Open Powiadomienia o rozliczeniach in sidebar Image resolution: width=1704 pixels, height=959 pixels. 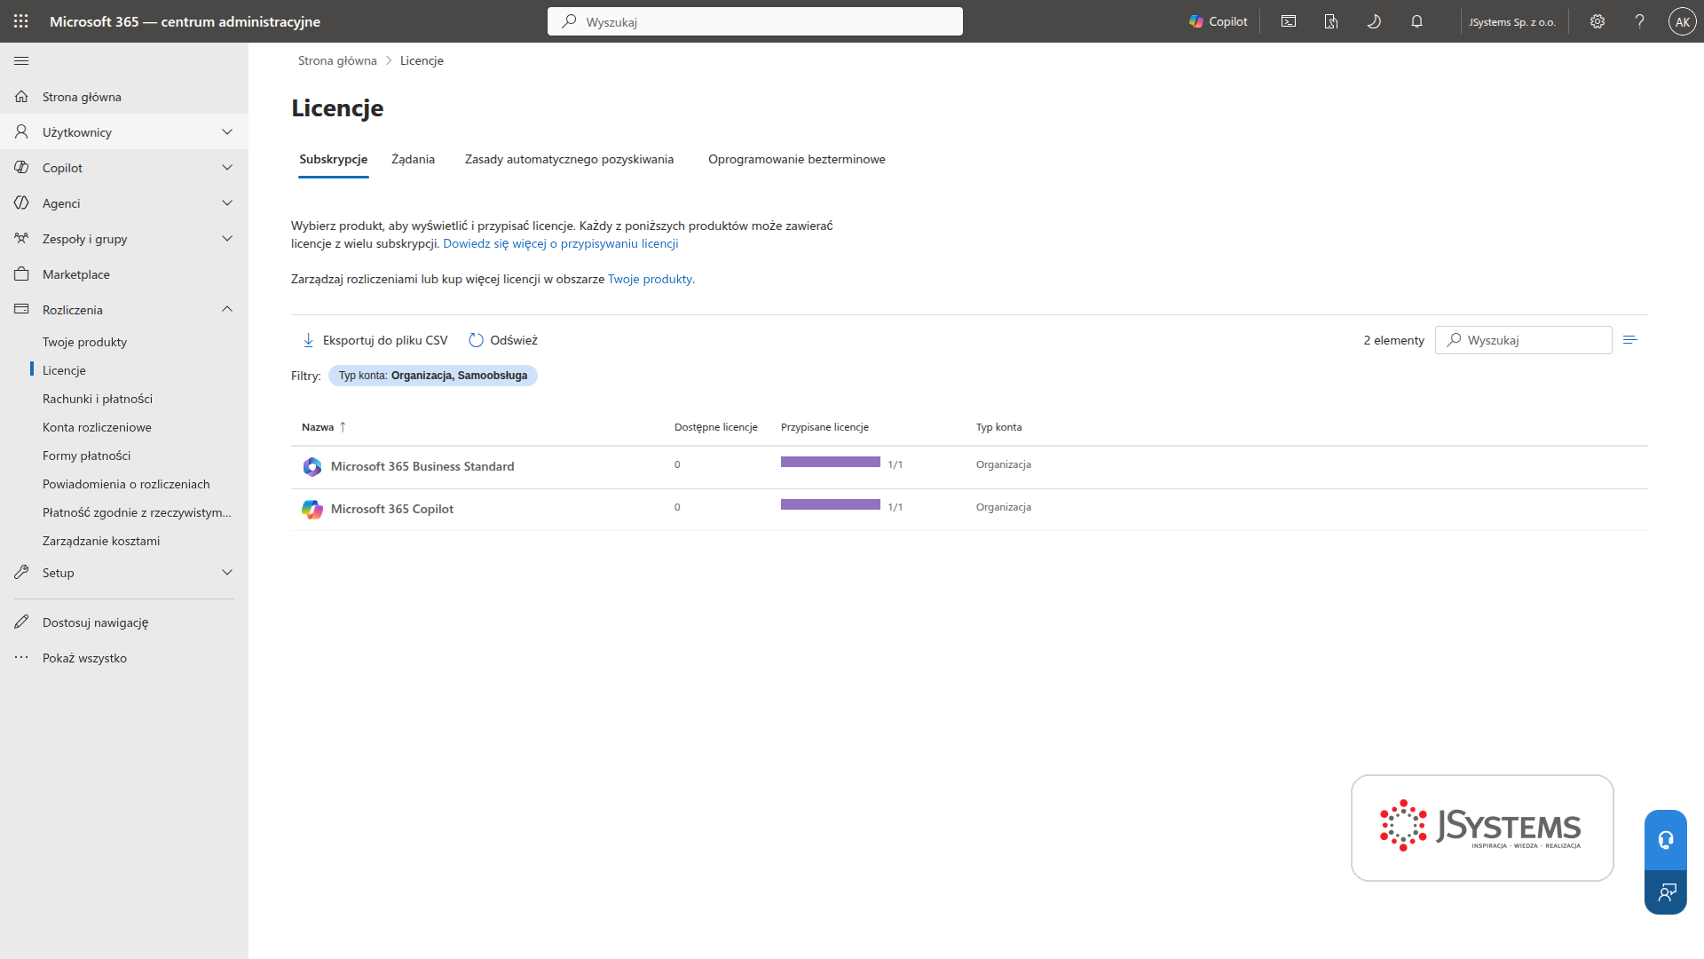126,484
